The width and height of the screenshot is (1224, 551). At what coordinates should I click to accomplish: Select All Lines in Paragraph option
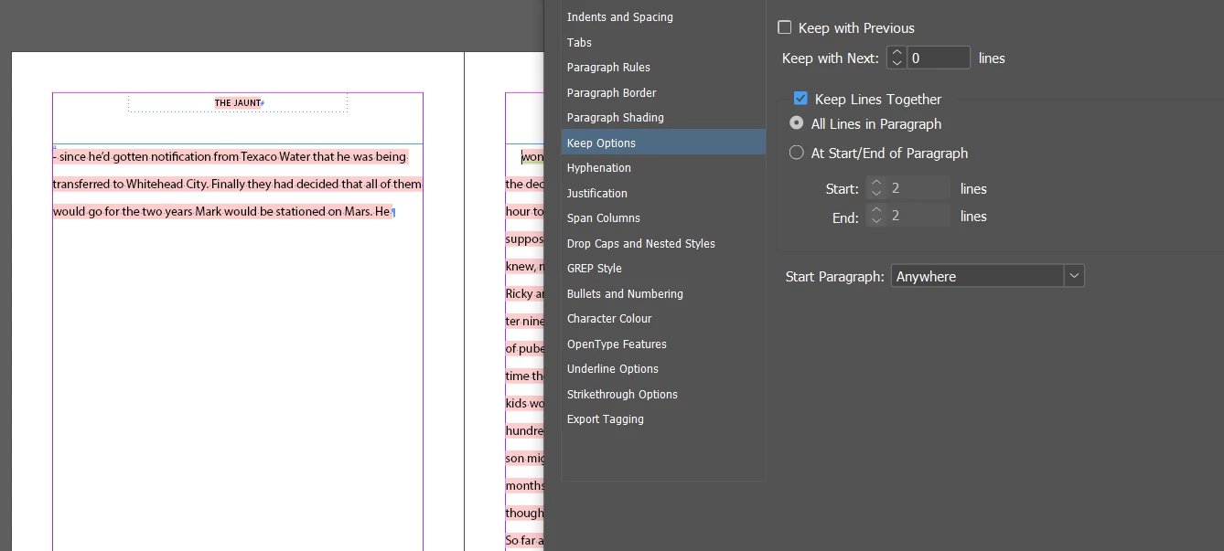click(797, 123)
